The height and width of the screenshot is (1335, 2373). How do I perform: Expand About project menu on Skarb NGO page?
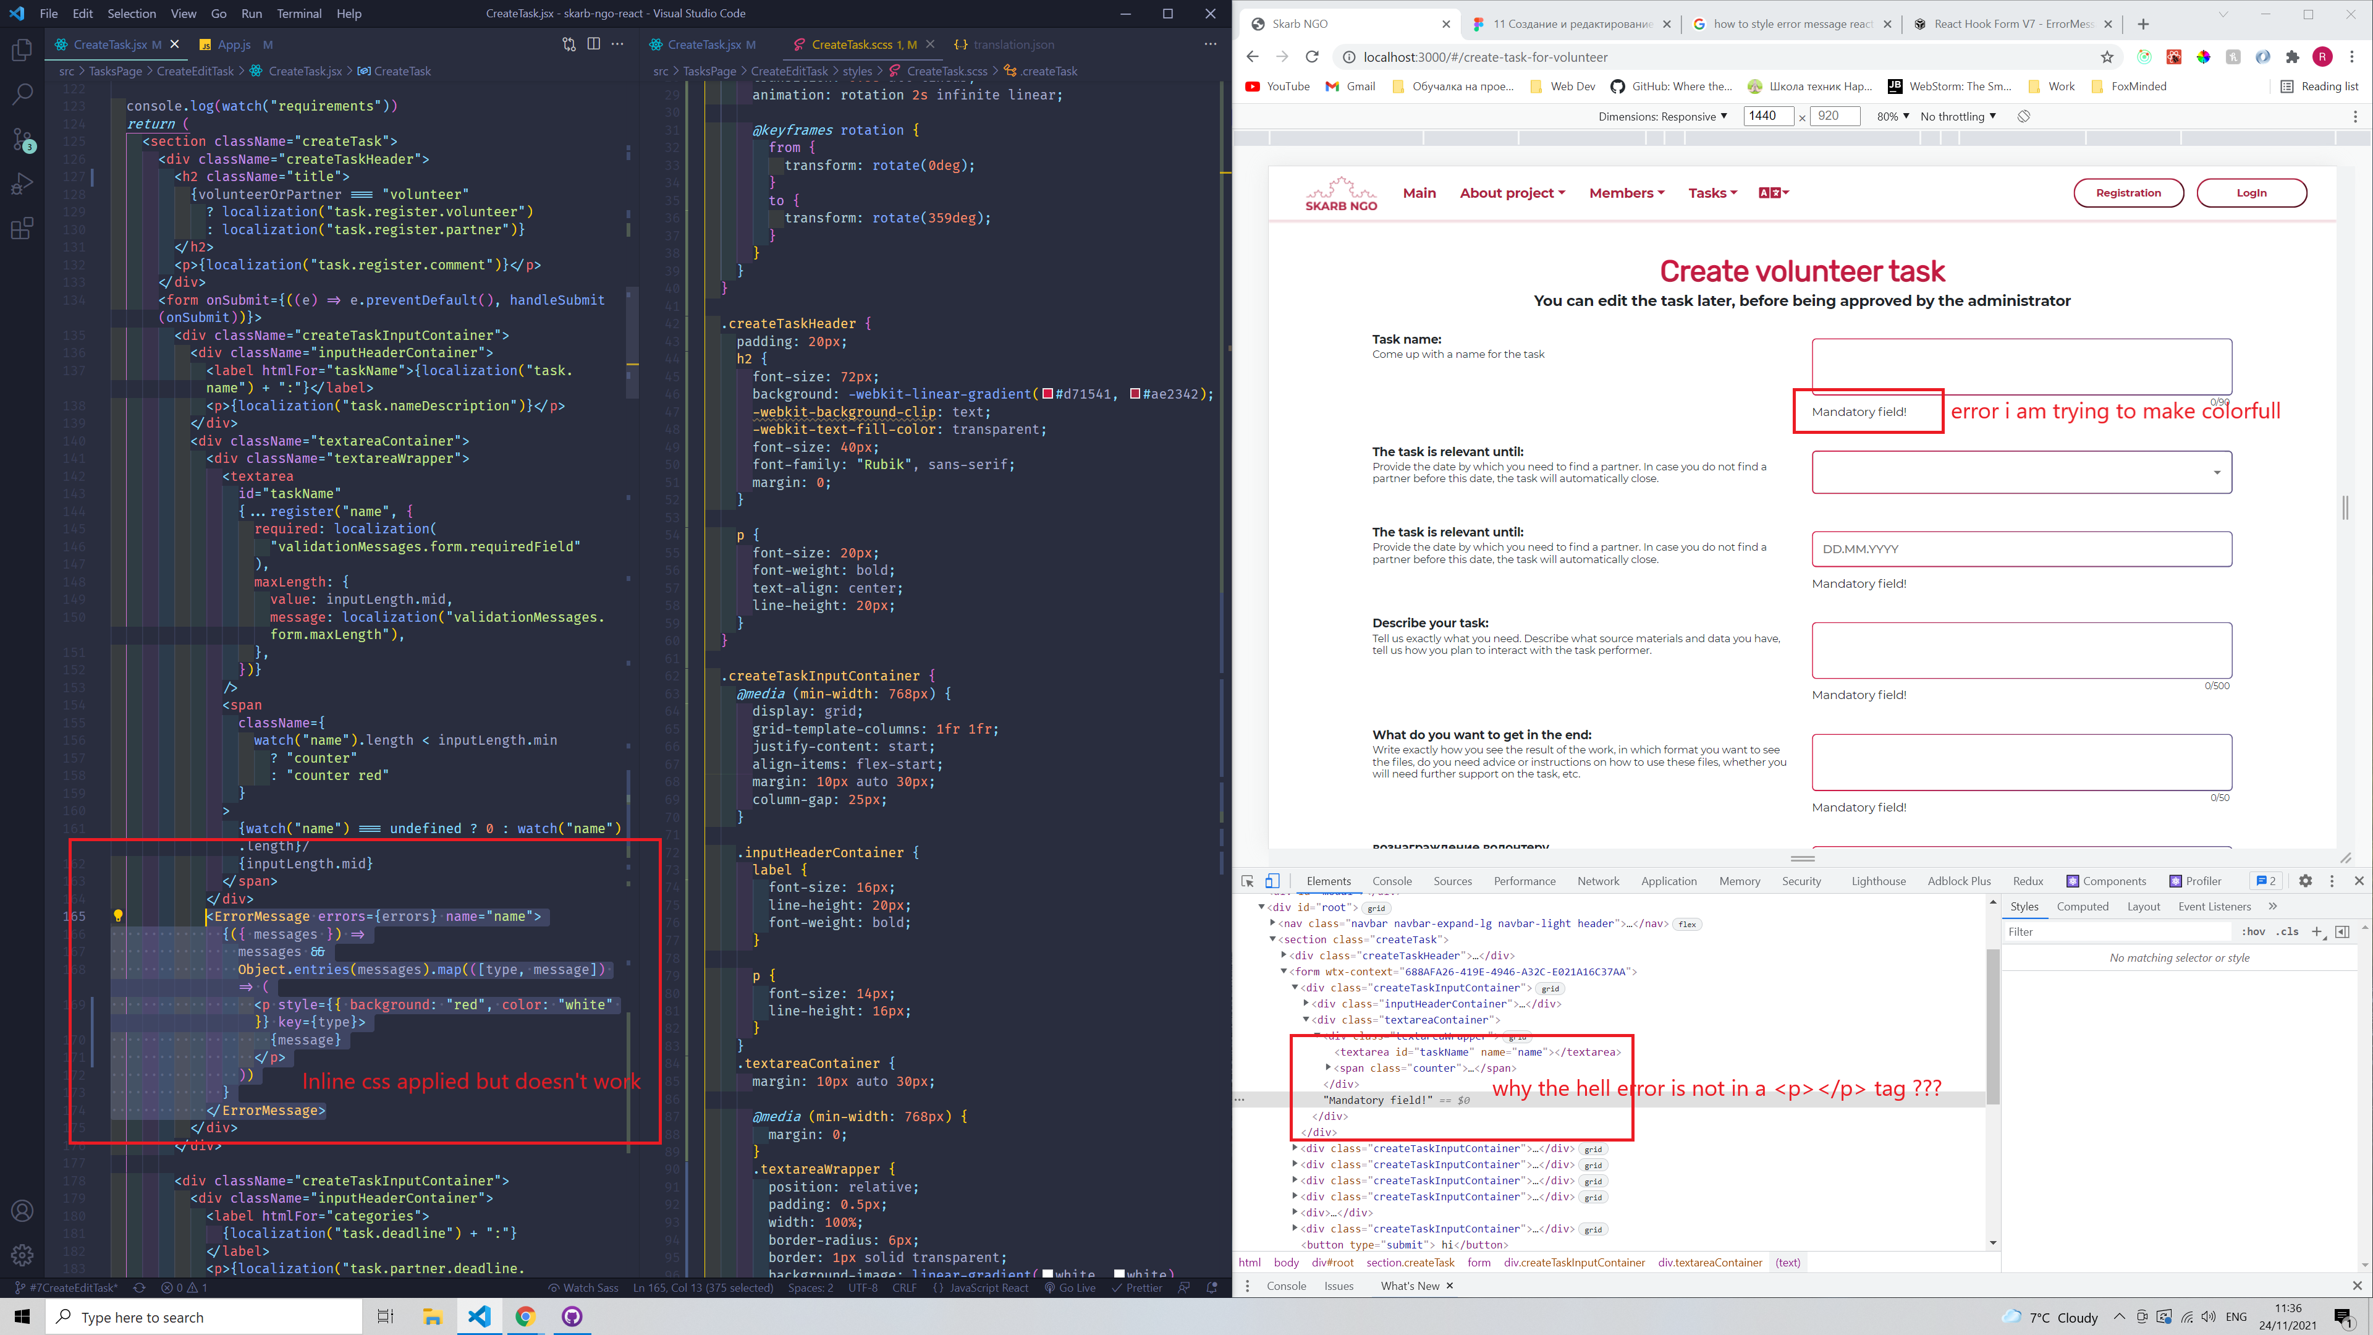[1512, 193]
